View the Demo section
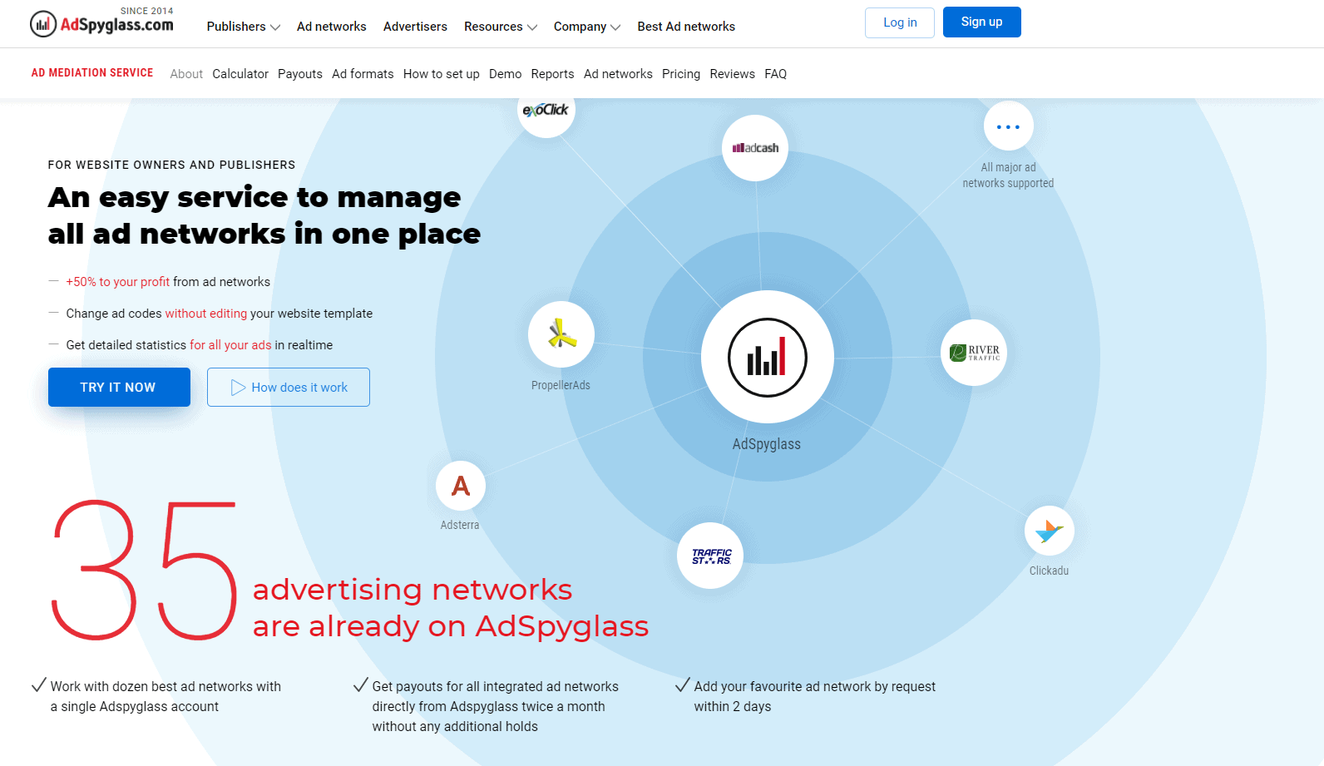 [x=506, y=74]
